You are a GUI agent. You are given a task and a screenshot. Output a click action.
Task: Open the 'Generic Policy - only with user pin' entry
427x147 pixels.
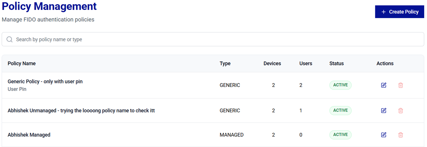pos(45,82)
